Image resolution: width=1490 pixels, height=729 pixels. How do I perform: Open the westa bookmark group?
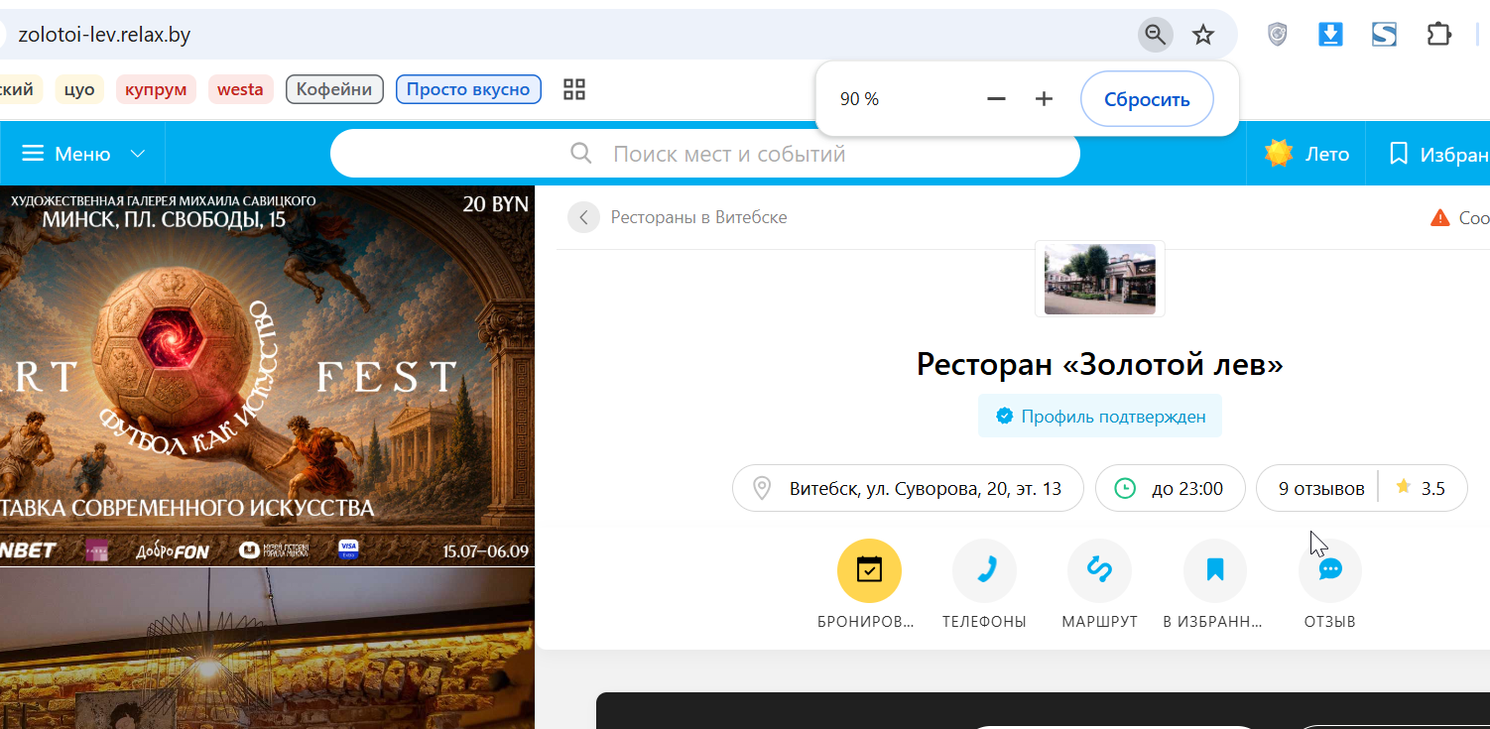coord(240,89)
